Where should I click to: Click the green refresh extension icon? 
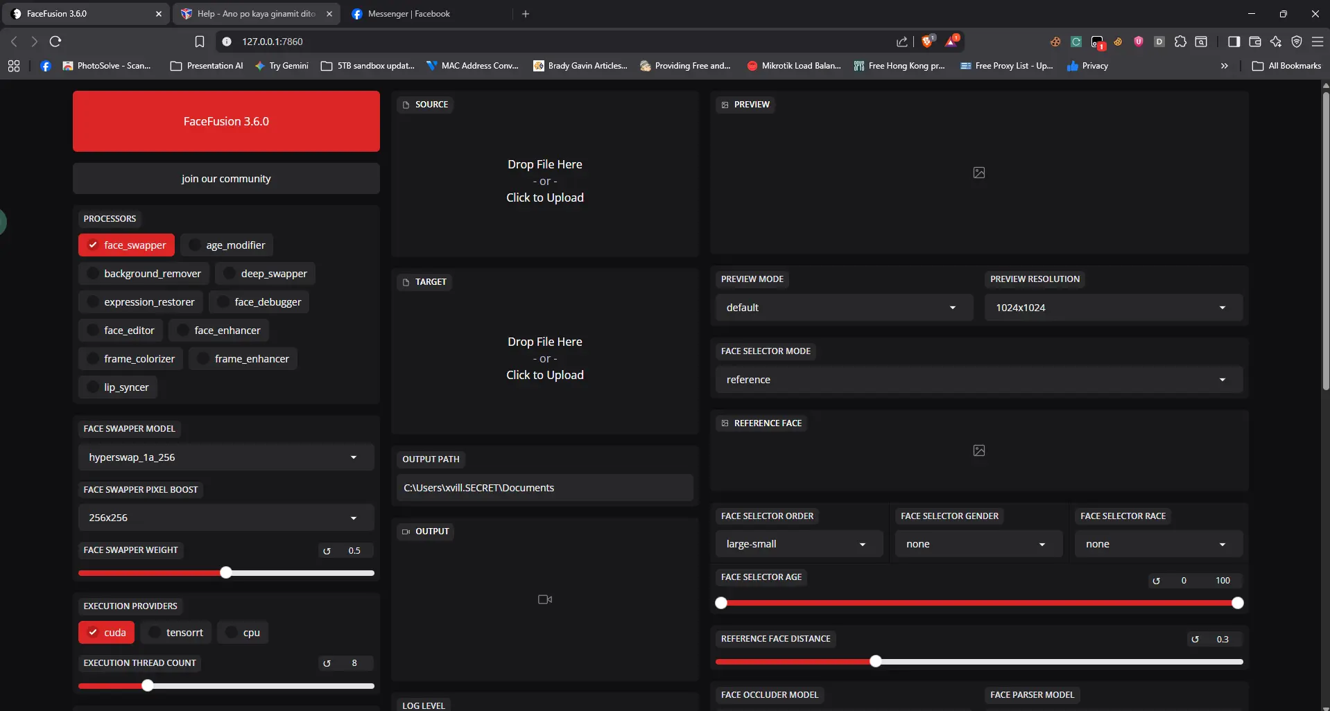[1076, 42]
